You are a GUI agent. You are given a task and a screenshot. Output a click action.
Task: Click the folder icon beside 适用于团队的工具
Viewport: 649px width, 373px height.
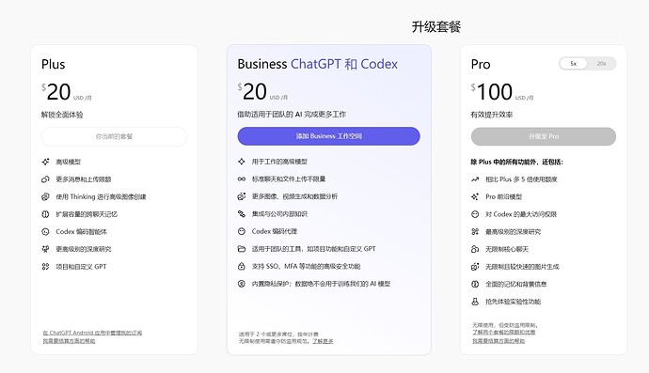click(x=242, y=249)
